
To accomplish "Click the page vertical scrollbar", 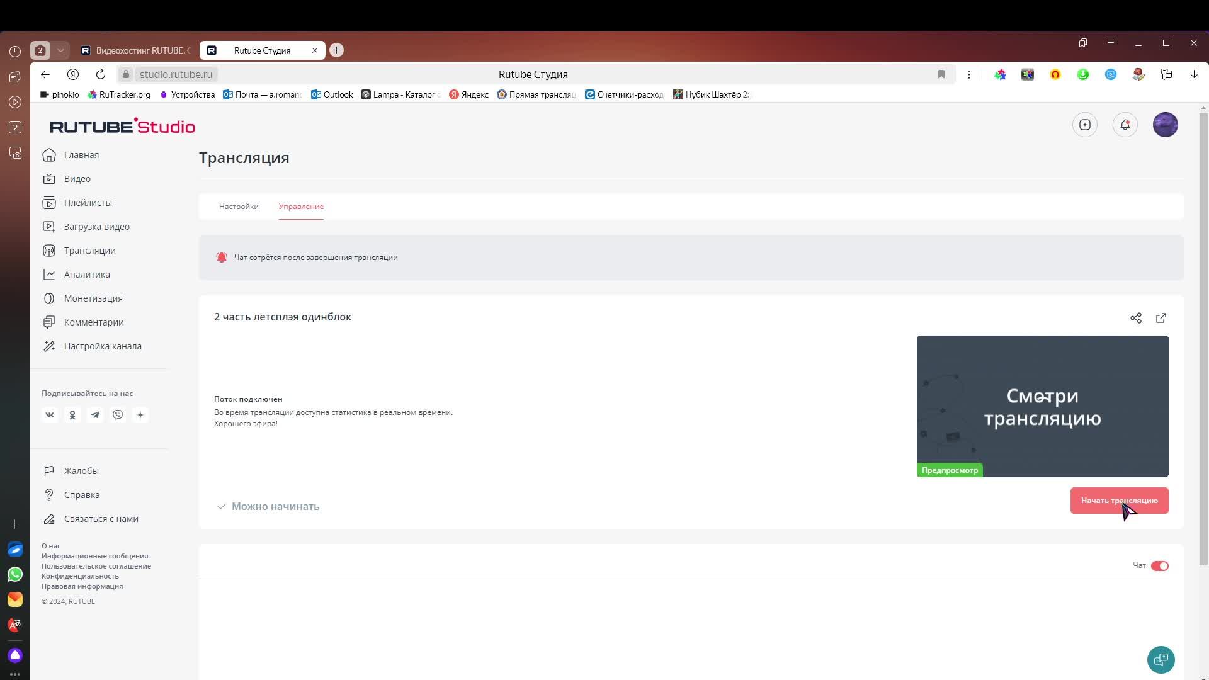I will [1203, 340].
